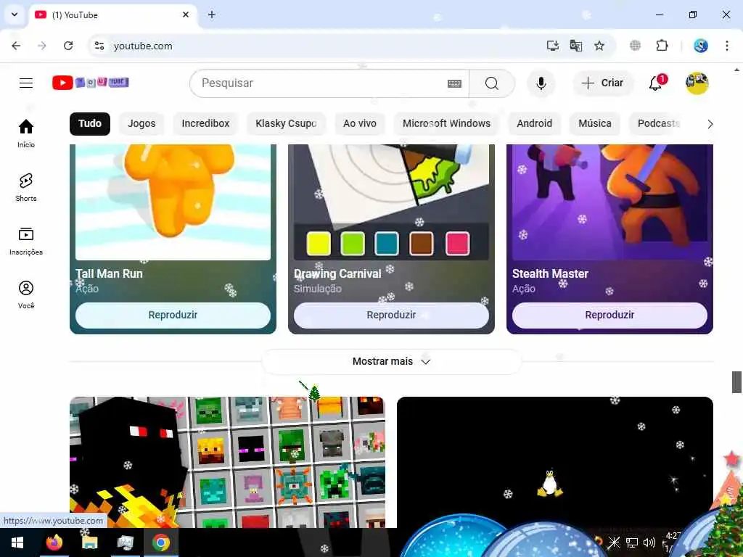
Task: Select Tudo filter chip
Action: 90,123
